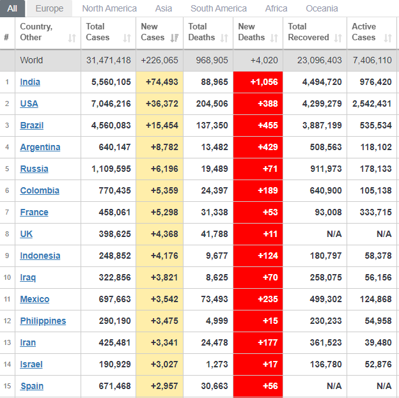Switch to the Europe tab
Screen dimensions: 399x398
click(49, 8)
